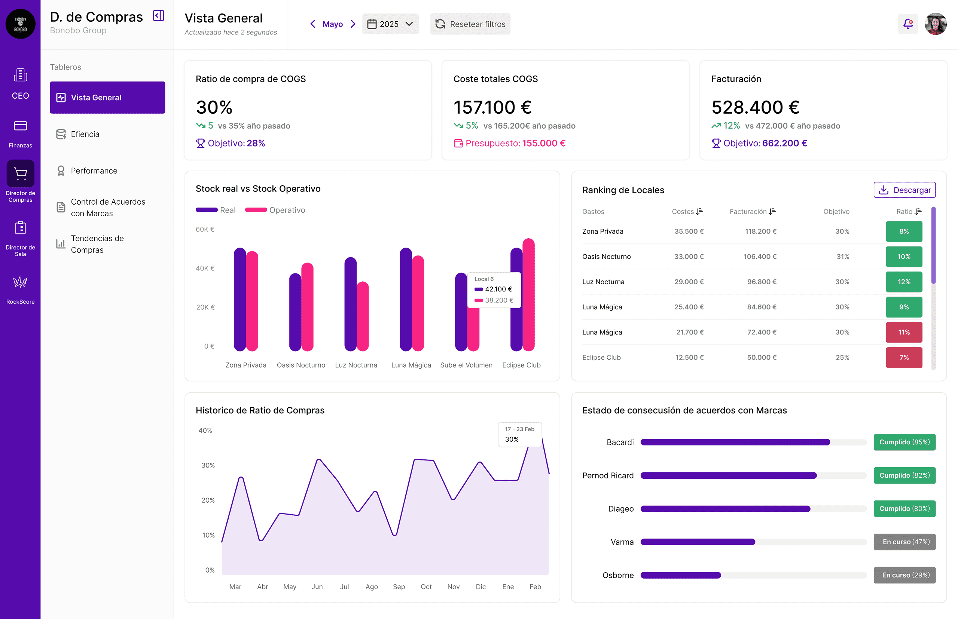Click the Sube el Volumen real bar
The width and height of the screenshot is (958, 619).
tap(461, 312)
